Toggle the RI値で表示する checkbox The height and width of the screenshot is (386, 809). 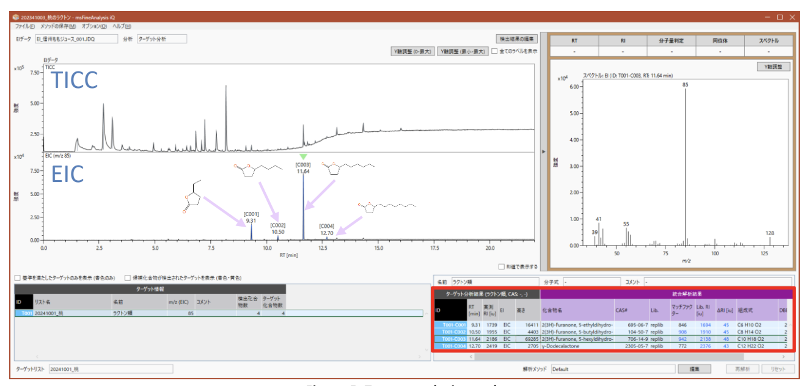point(502,267)
